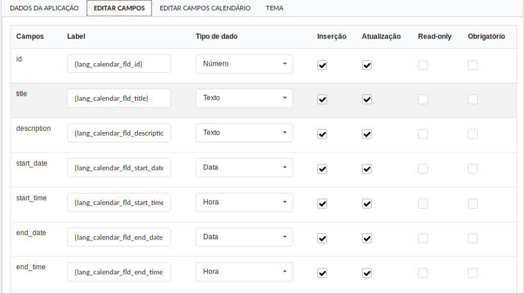Enable Read-only for the end_time field

[423, 273]
